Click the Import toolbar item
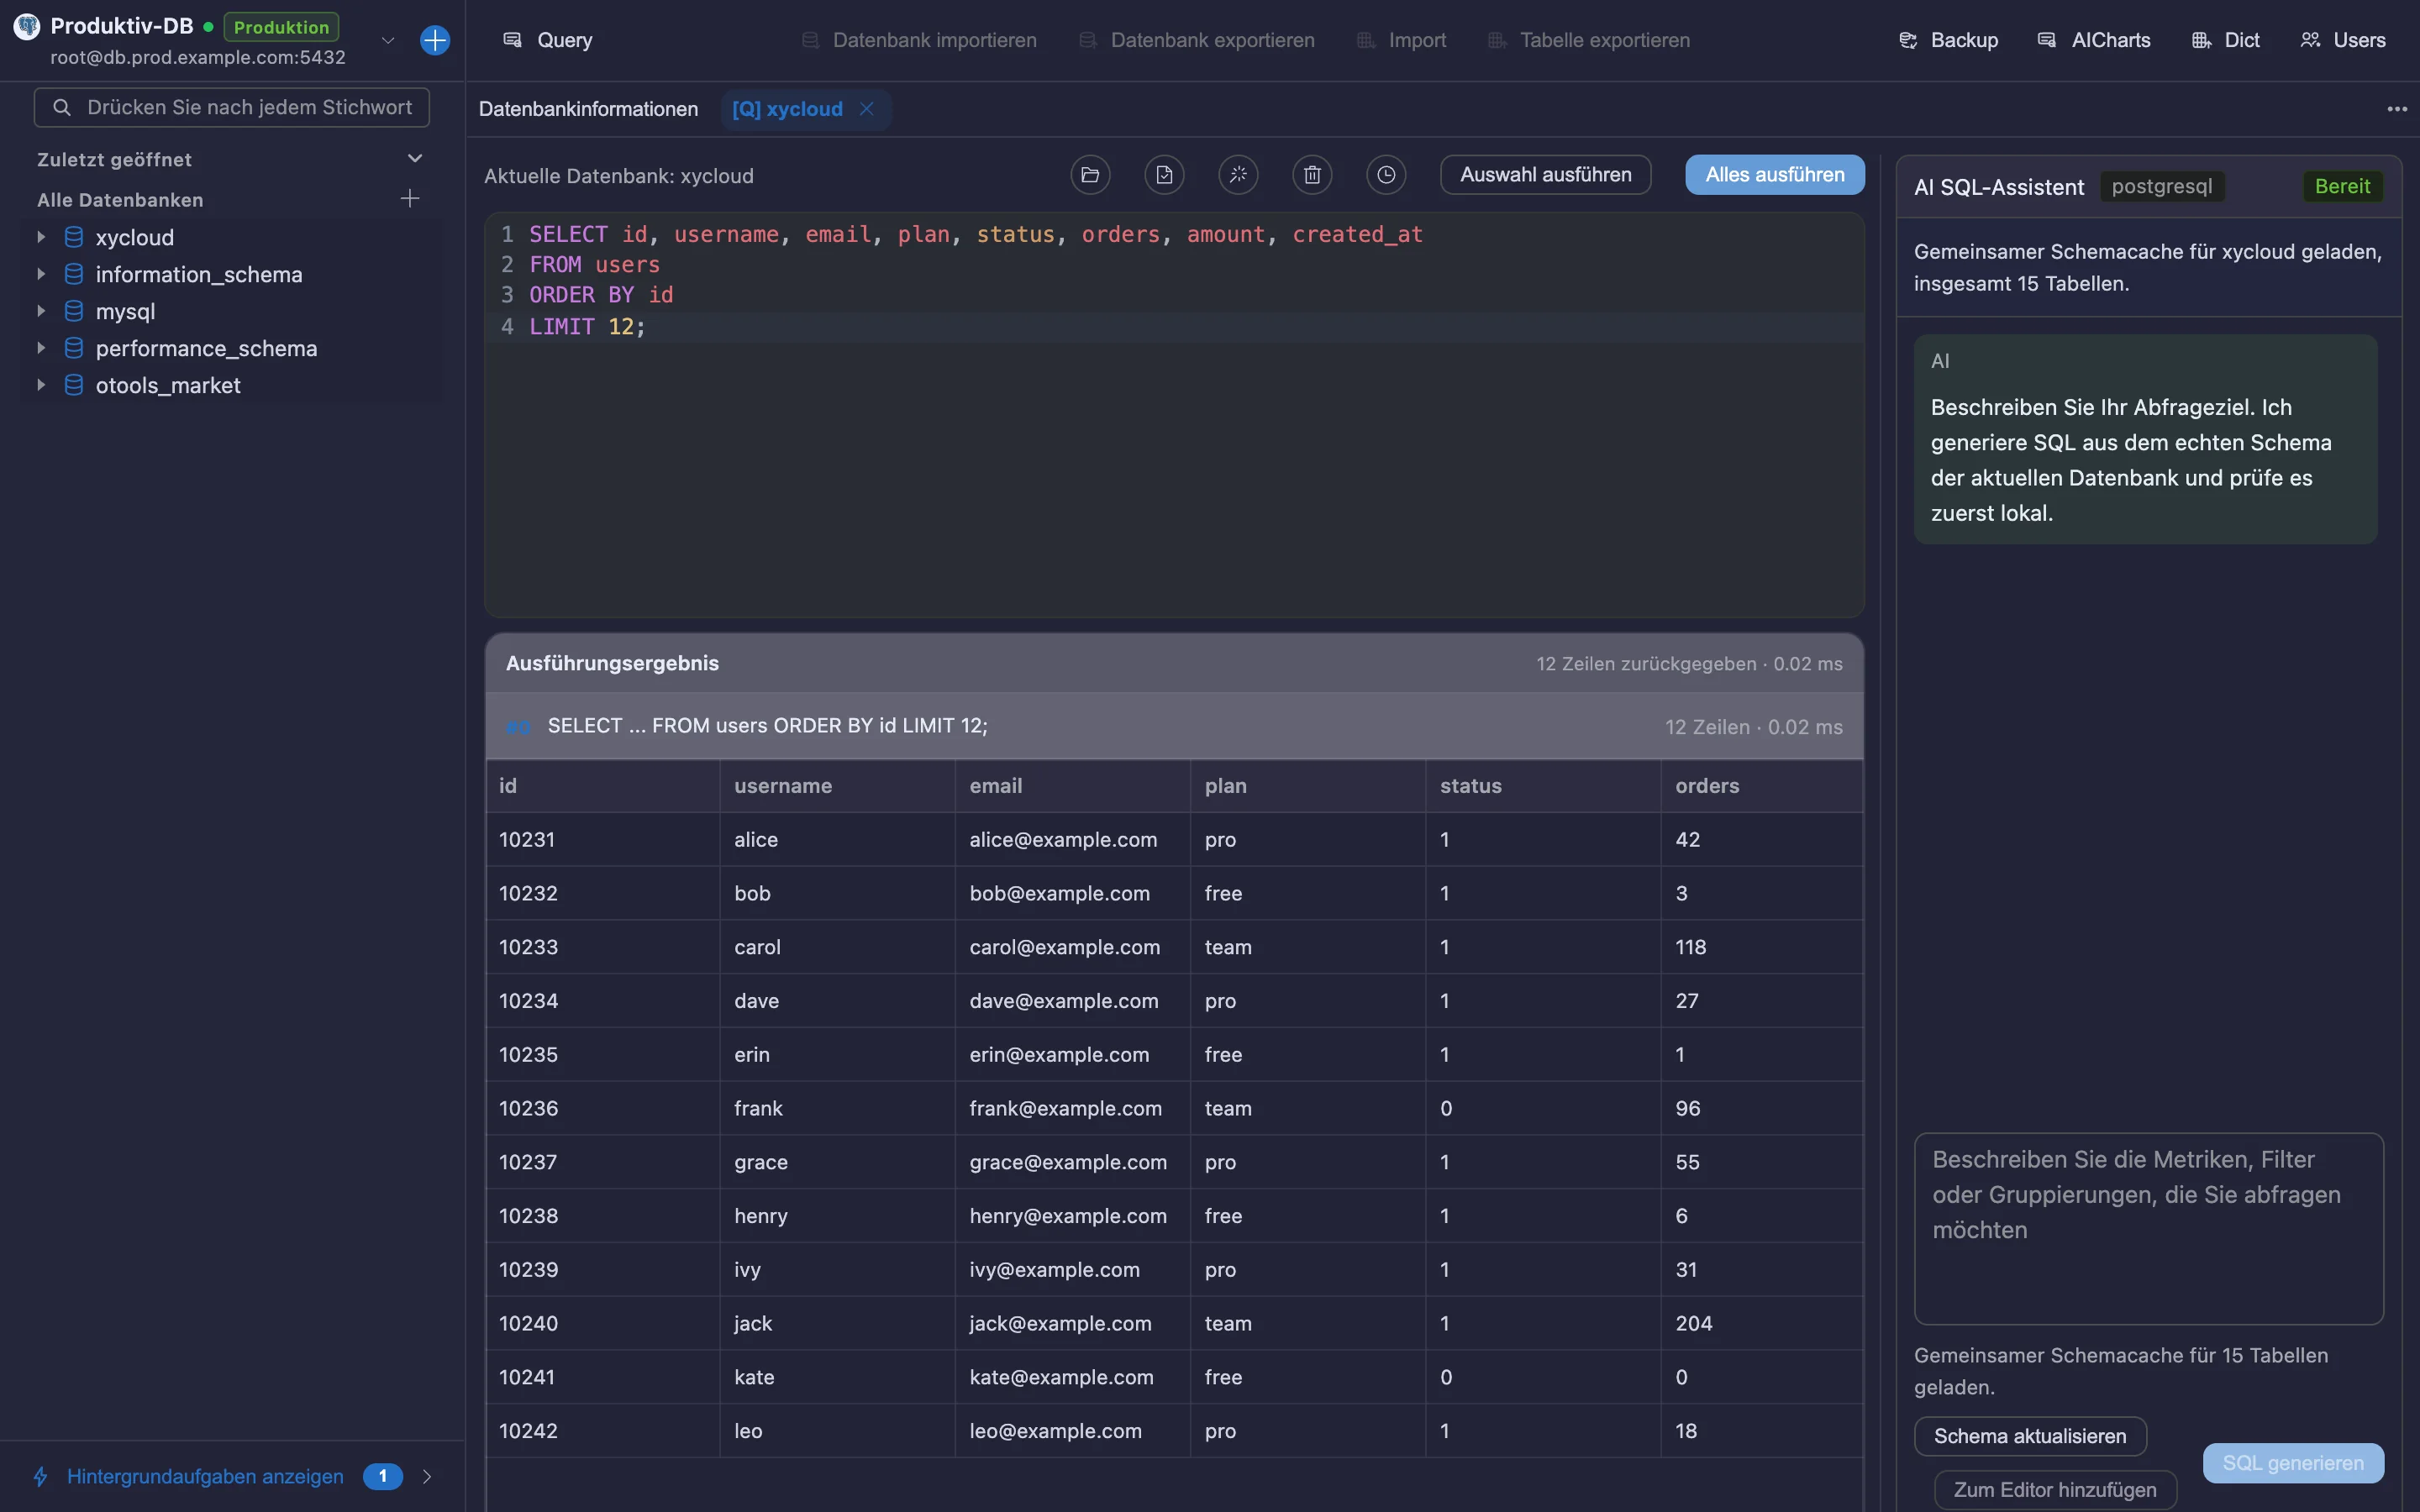Image resolution: width=2420 pixels, height=1512 pixels. point(1402,40)
